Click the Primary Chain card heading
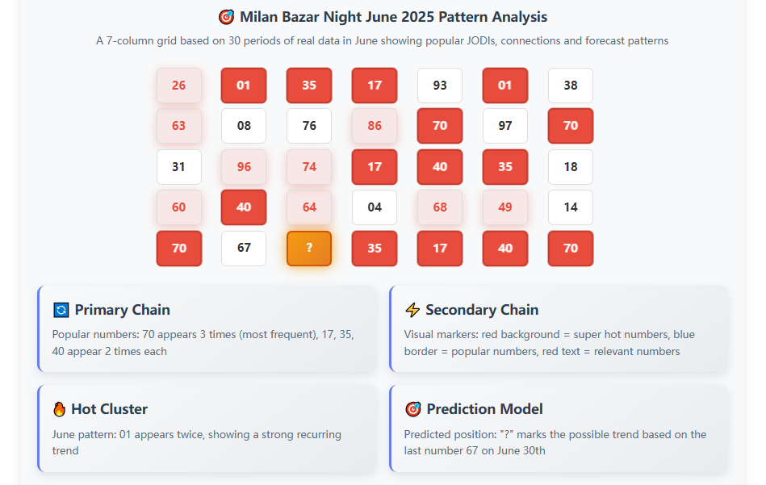 pos(122,310)
